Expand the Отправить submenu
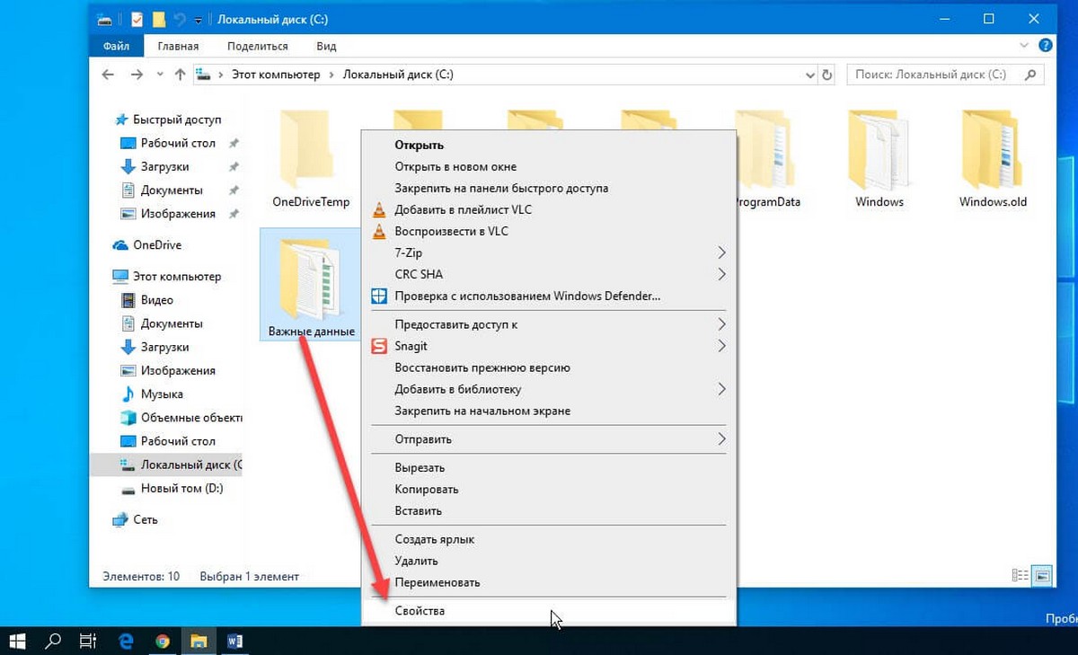1078x655 pixels. click(548, 439)
